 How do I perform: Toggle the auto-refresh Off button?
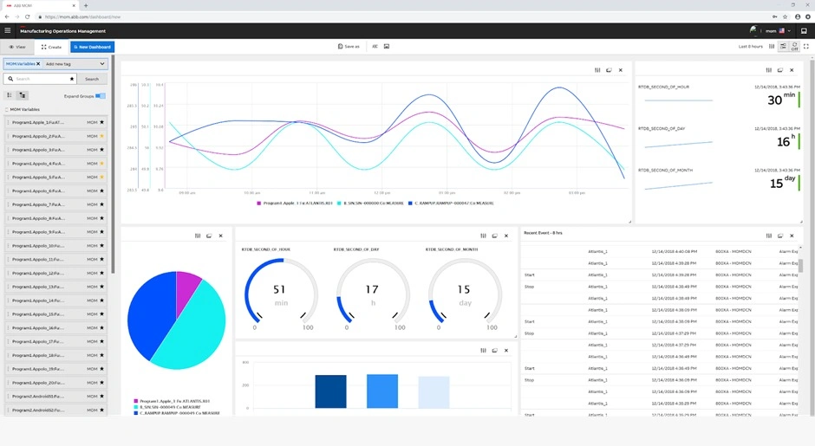[x=793, y=47]
